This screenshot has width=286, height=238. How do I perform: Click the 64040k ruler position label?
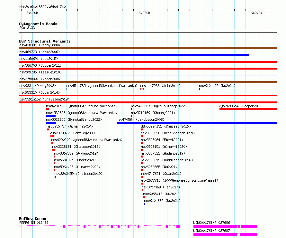tap(256, 13)
